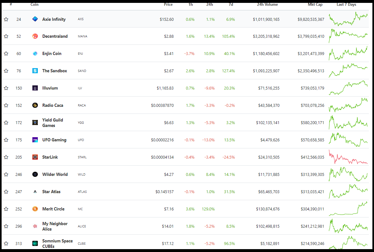
Task: Sort table by the # rank column
Action: point(11,4)
